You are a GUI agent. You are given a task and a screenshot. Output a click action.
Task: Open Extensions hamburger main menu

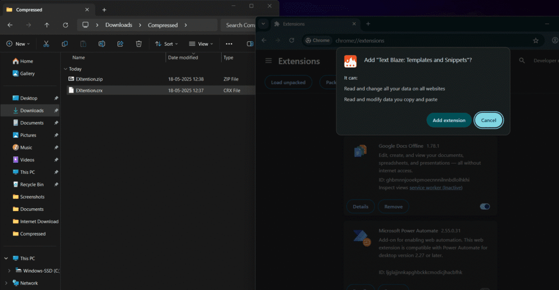[x=269, y=61]
